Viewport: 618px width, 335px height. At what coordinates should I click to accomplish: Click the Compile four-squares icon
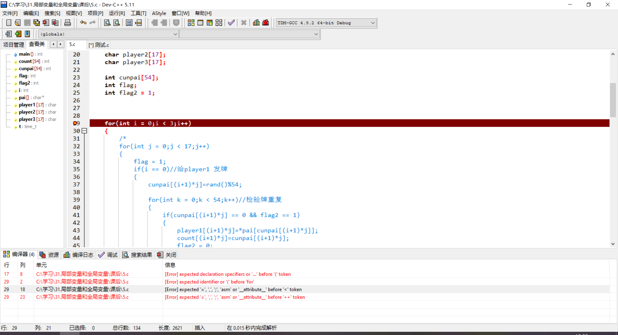[x=191, y=23]
